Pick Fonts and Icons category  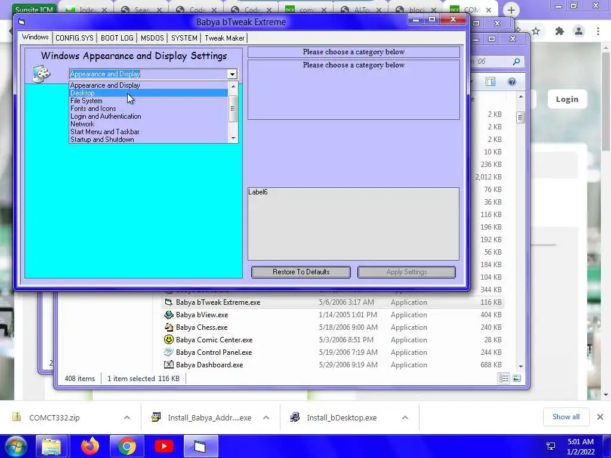[149, 109]
